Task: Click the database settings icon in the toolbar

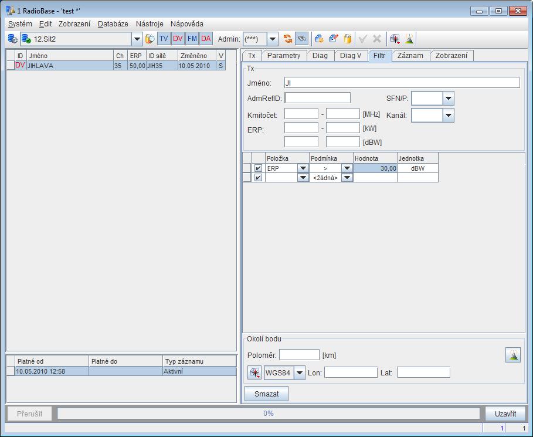Action: 12,39
